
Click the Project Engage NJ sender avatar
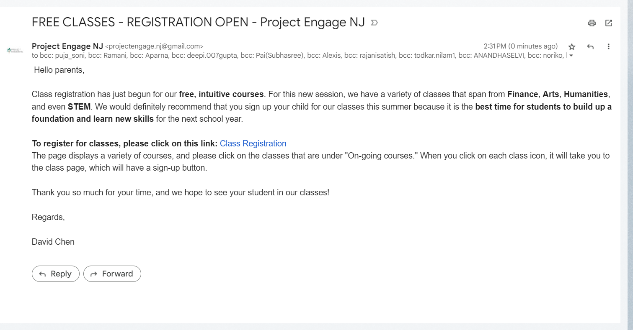pyautogui.click(x=16, y=50)
